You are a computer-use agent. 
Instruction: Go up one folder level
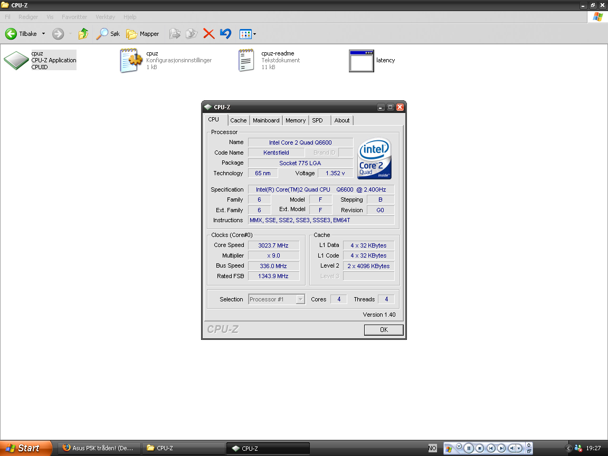pyautogui.click(x=83, y=34)
